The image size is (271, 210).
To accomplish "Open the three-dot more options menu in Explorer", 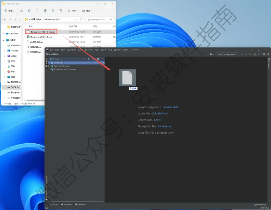I will (x=99, y=11).
